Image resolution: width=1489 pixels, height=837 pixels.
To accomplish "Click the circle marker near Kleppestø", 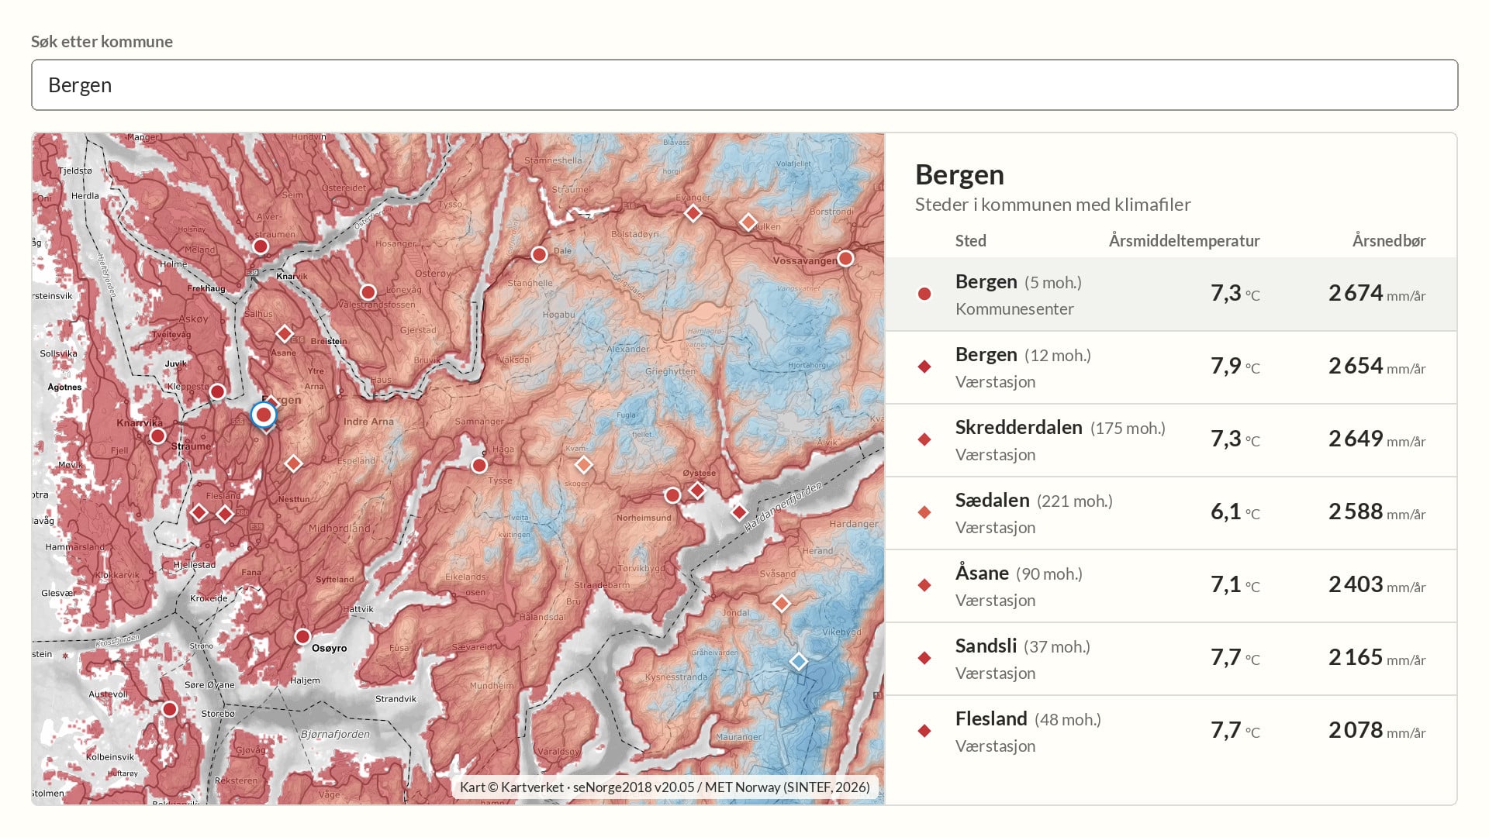I will 218,391.
